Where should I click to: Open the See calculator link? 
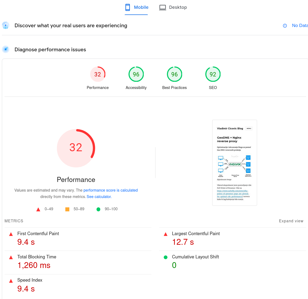[99, 197]
